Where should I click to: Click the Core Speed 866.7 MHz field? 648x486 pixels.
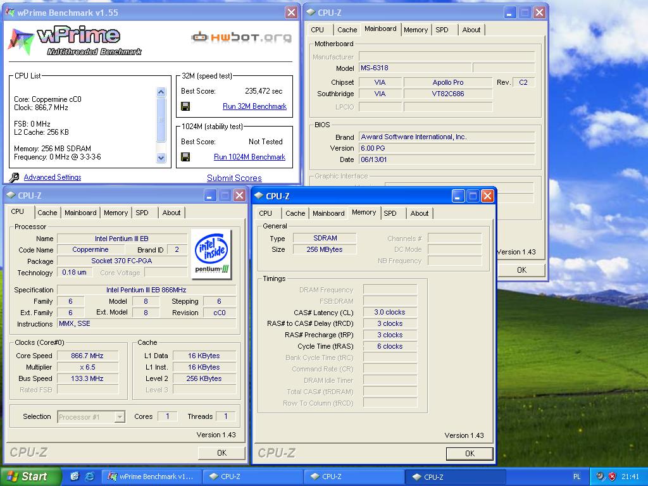pos(87,356)
